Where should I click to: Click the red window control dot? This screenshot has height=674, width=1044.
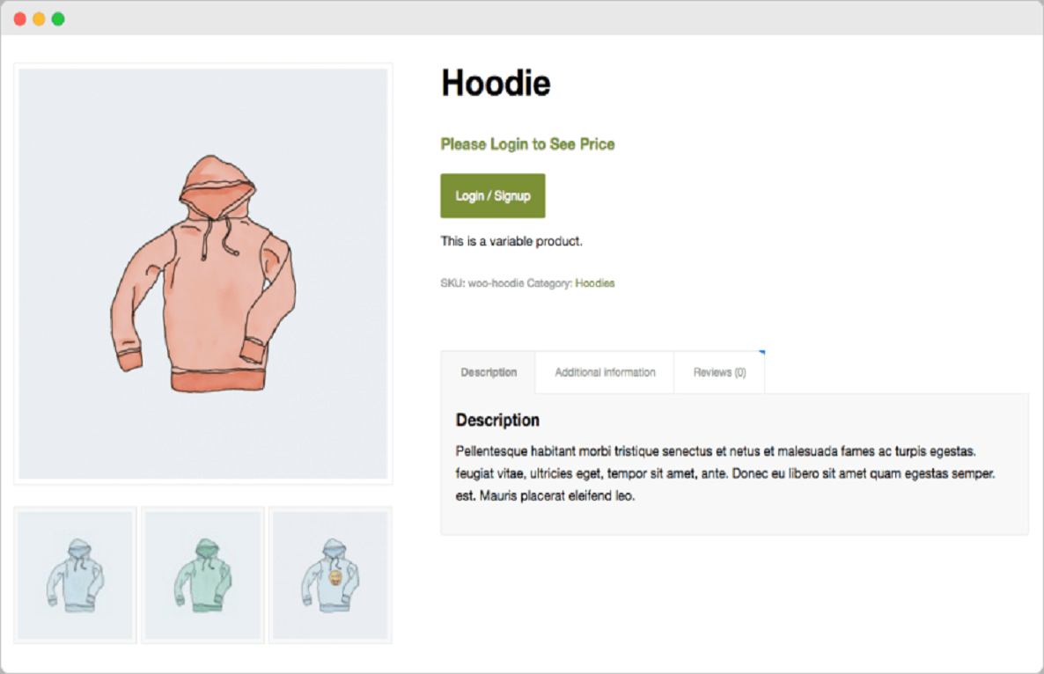18,18
